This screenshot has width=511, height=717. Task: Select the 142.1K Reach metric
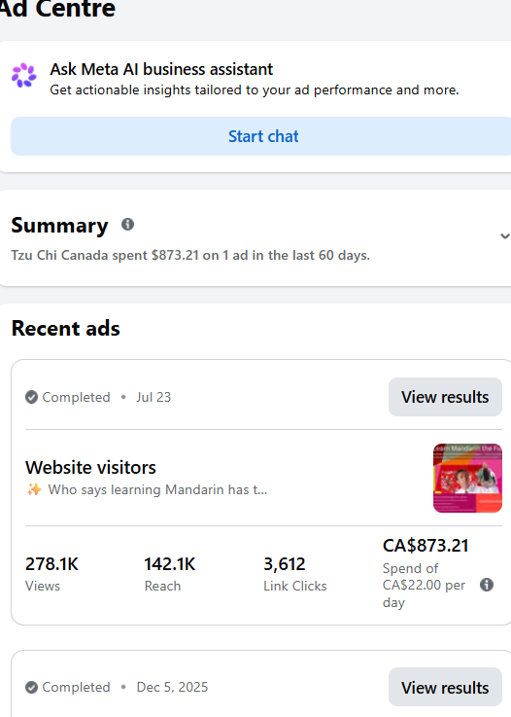tap(170, 573)
